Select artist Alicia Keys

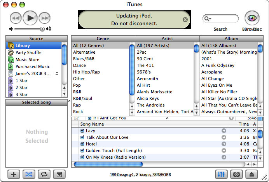point(165,98)
